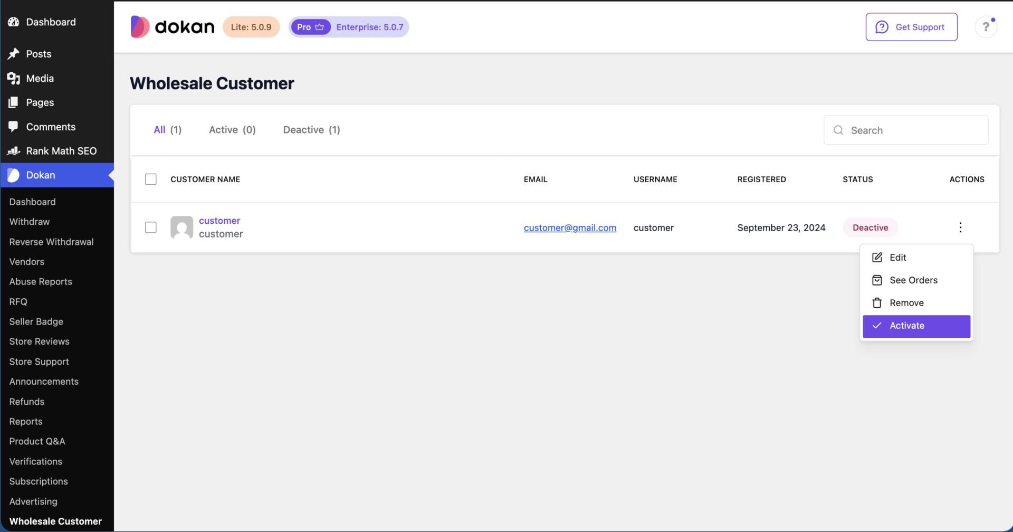This screenshot has width=1013, height=532.
Task: Select Edit from the actions menu
Action: (x=916, y=258)
